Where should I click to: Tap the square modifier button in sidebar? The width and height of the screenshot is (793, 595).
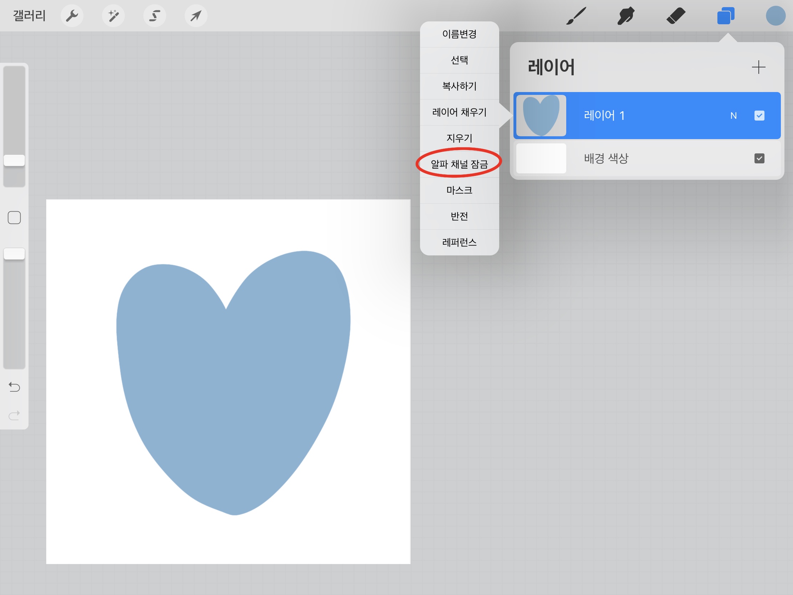(x=14, y=217)
